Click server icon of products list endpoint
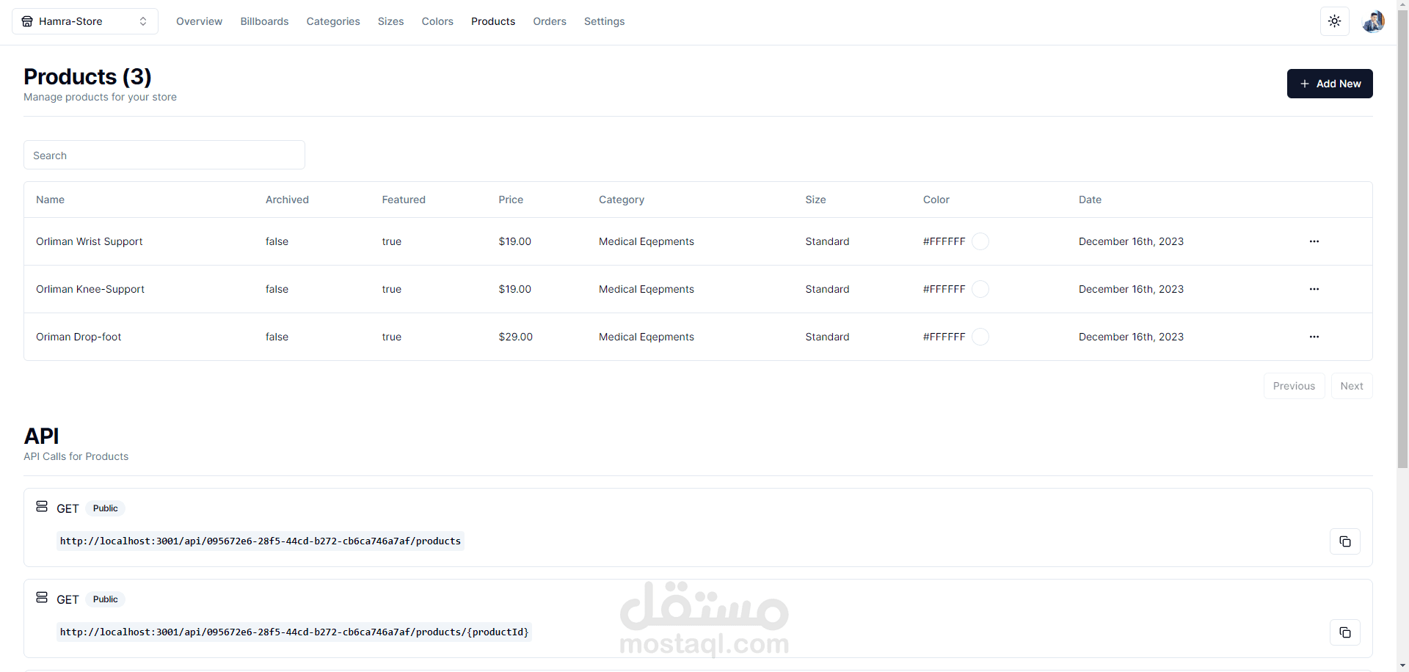The image size is (1409, 672). 42,507
